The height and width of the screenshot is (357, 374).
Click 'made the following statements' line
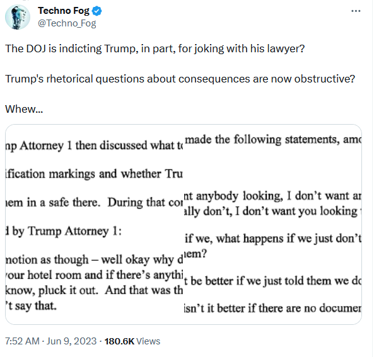tap(273, 140)
